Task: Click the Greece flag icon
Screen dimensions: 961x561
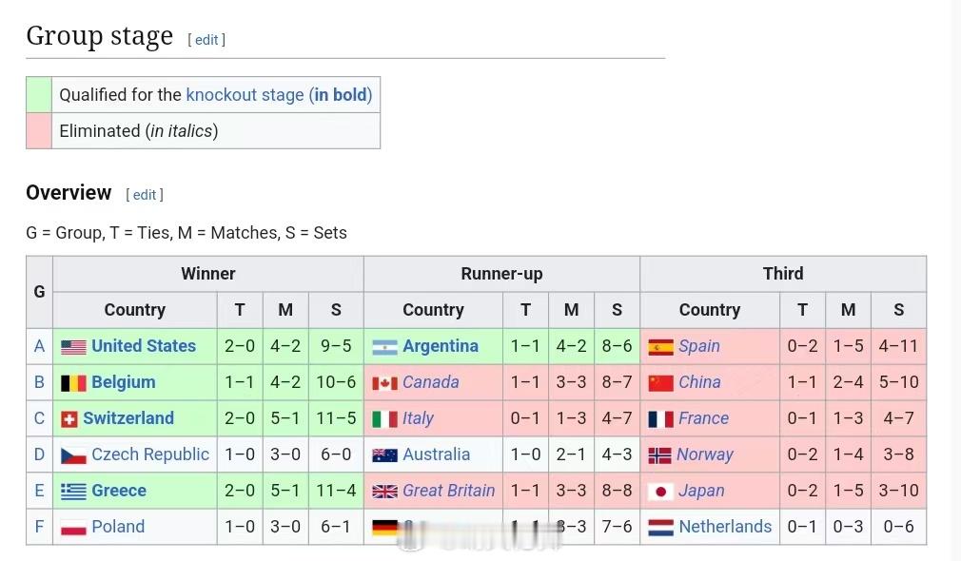Action: pos(73,492)
